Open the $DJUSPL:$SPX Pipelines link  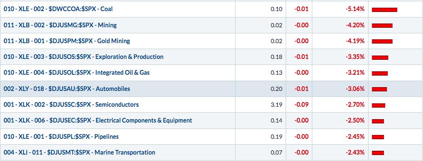click(61, 137)
